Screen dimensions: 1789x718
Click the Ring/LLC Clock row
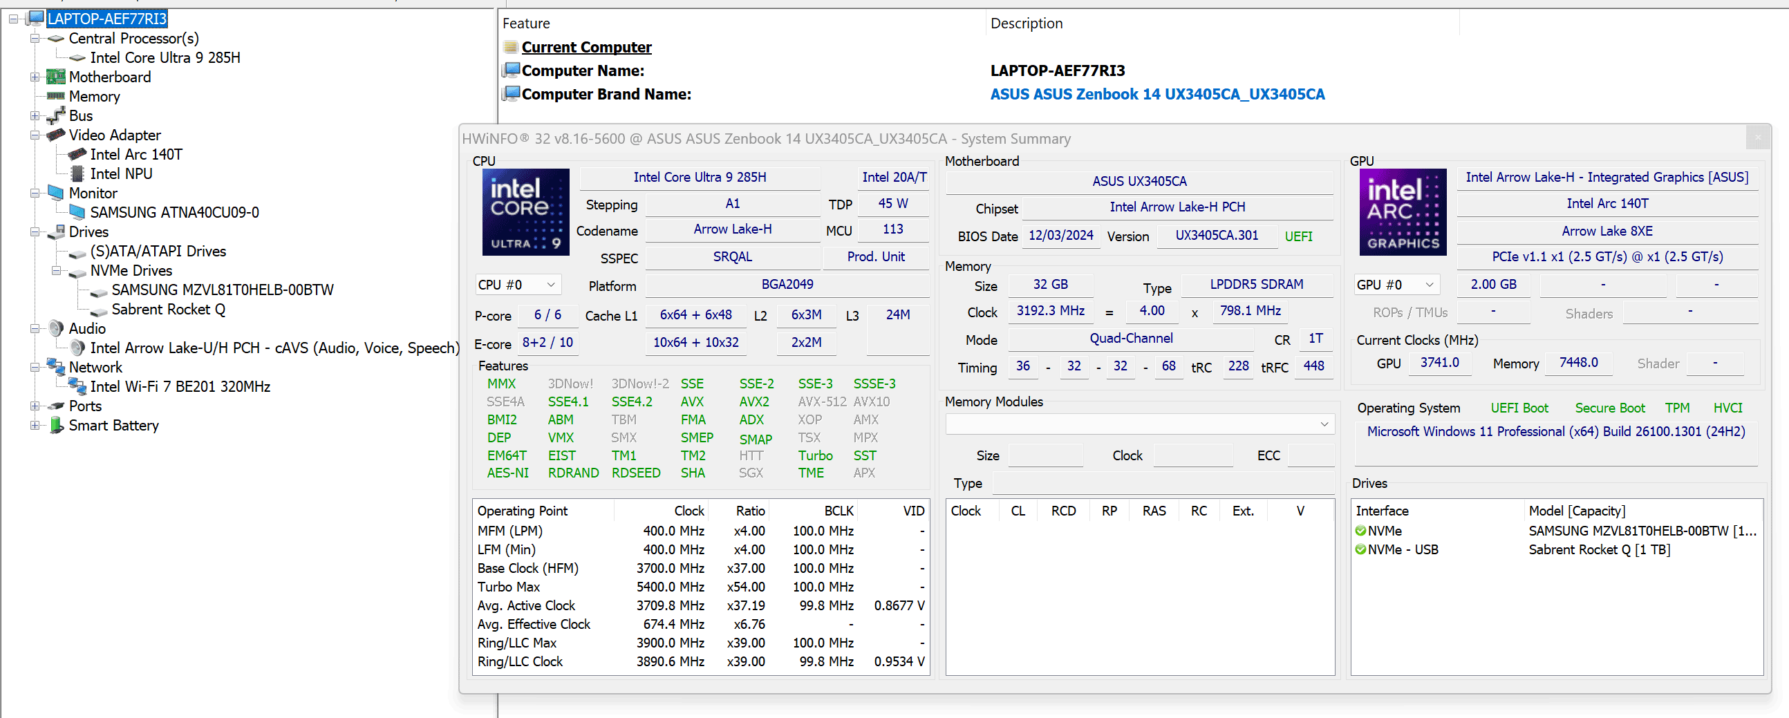(700, 662)
